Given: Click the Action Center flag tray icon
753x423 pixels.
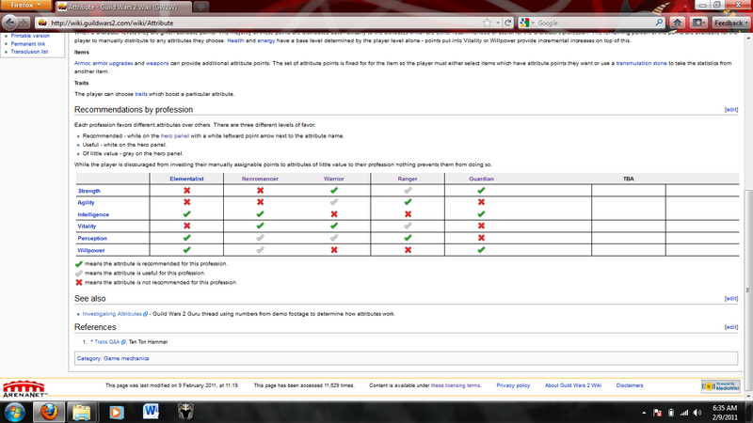Looking at the screenshot, I should (x=657, y=413).
